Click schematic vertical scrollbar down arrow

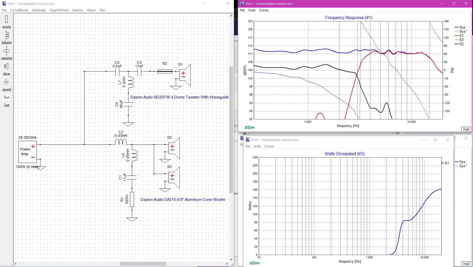click(231, 259)
